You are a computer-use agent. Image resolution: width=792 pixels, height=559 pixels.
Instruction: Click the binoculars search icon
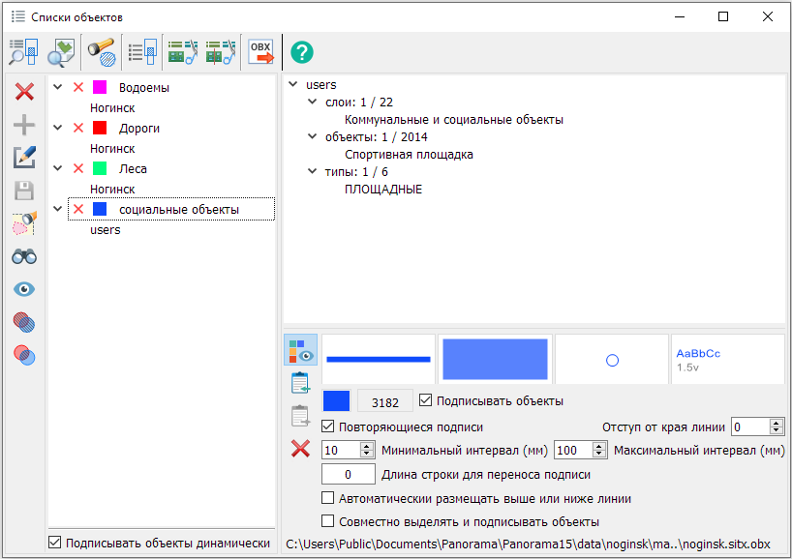24,256
